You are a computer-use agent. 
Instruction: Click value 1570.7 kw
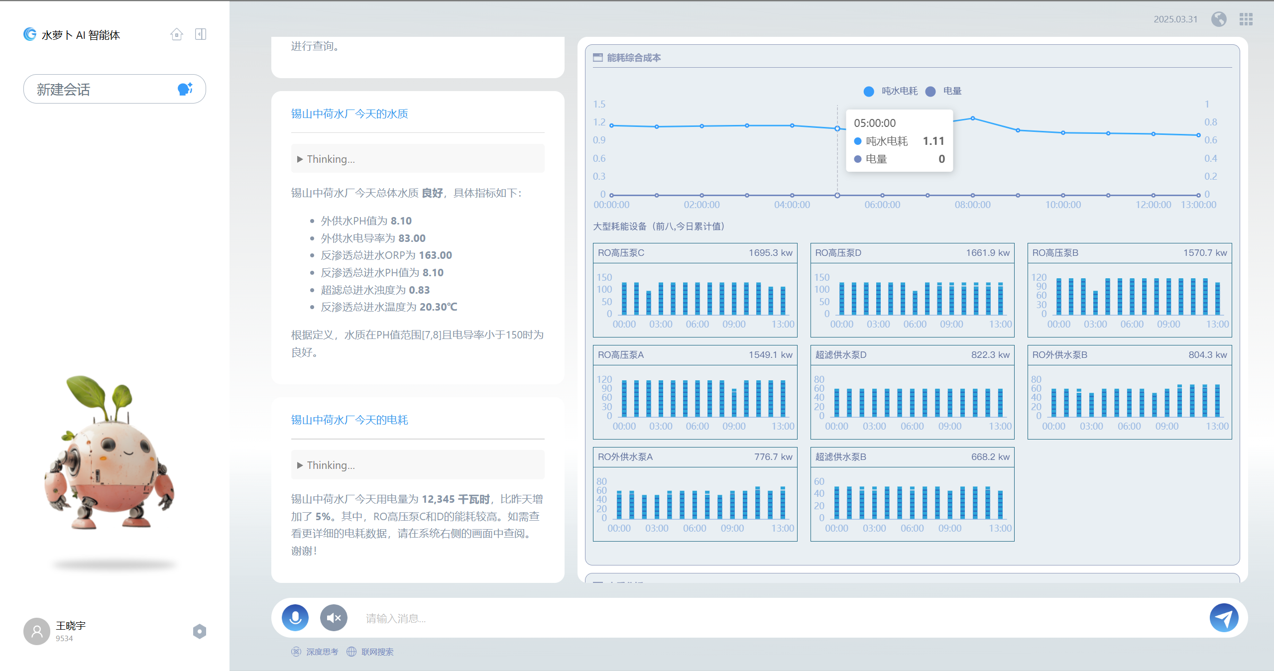[1205, 253]
